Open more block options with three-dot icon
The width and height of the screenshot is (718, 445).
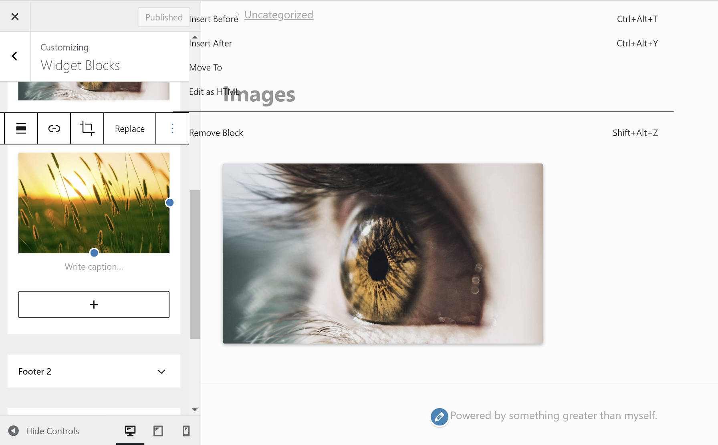pyautogui.click(x=172, y=128)
